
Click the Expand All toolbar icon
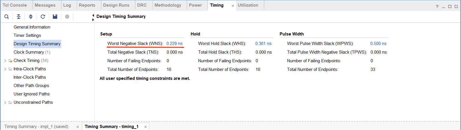[31, 17]
